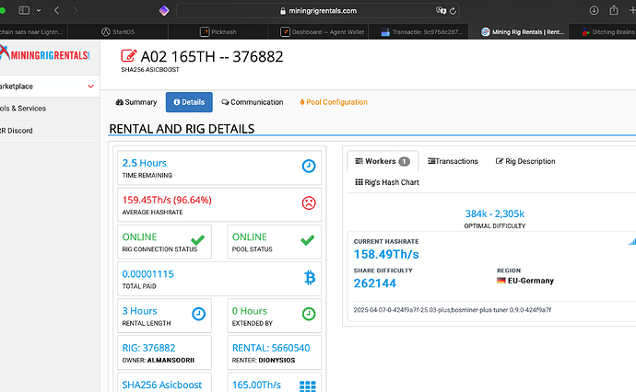Click the 2.5 Hours time remaining value
This screenshot has height=392, width=636.
(x=145, y=163)
